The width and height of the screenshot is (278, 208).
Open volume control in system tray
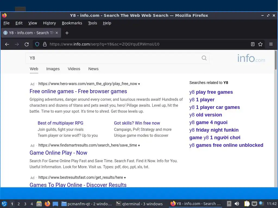(237, 204)
